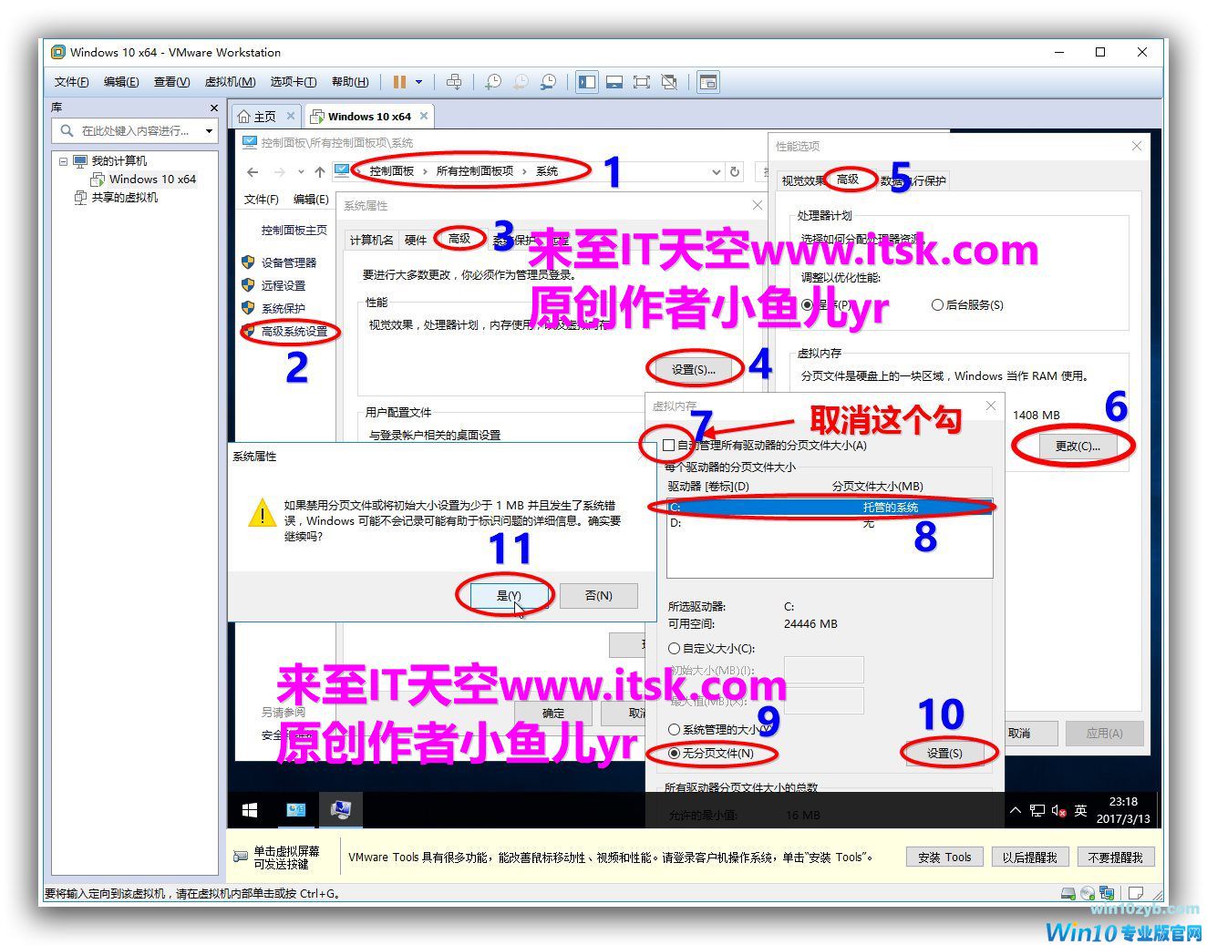The height and width of the screenshot is (945, 1207).
Task: Select the 无分页文件(N) radio button
Action: click(674, 754)
